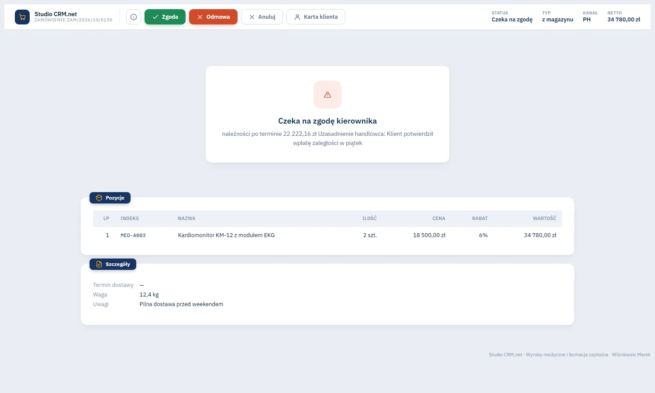This screenshot has height=393, width=655.
Task: Click index cell MED-A003
Action: tap(133, 235)
